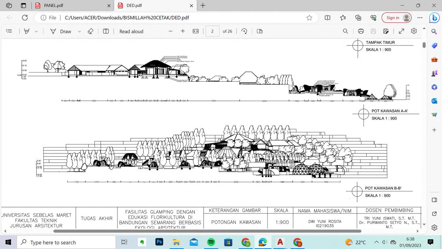The image size is (442, 249).
Task: Expand highlight color options dropdown
Action: (36, 32)
